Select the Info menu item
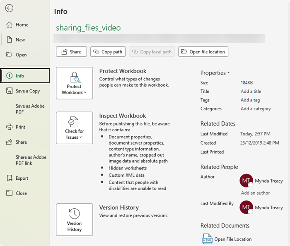The height and width of the screenshot is (246, 290). click(25, 76)
